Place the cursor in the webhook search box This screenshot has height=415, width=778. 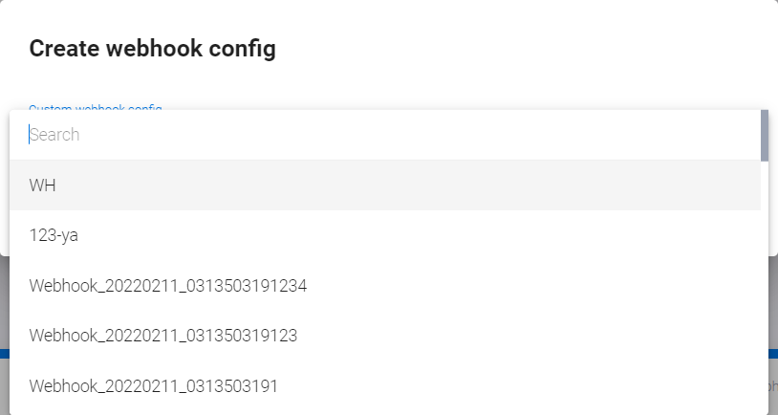coord(287,135)
